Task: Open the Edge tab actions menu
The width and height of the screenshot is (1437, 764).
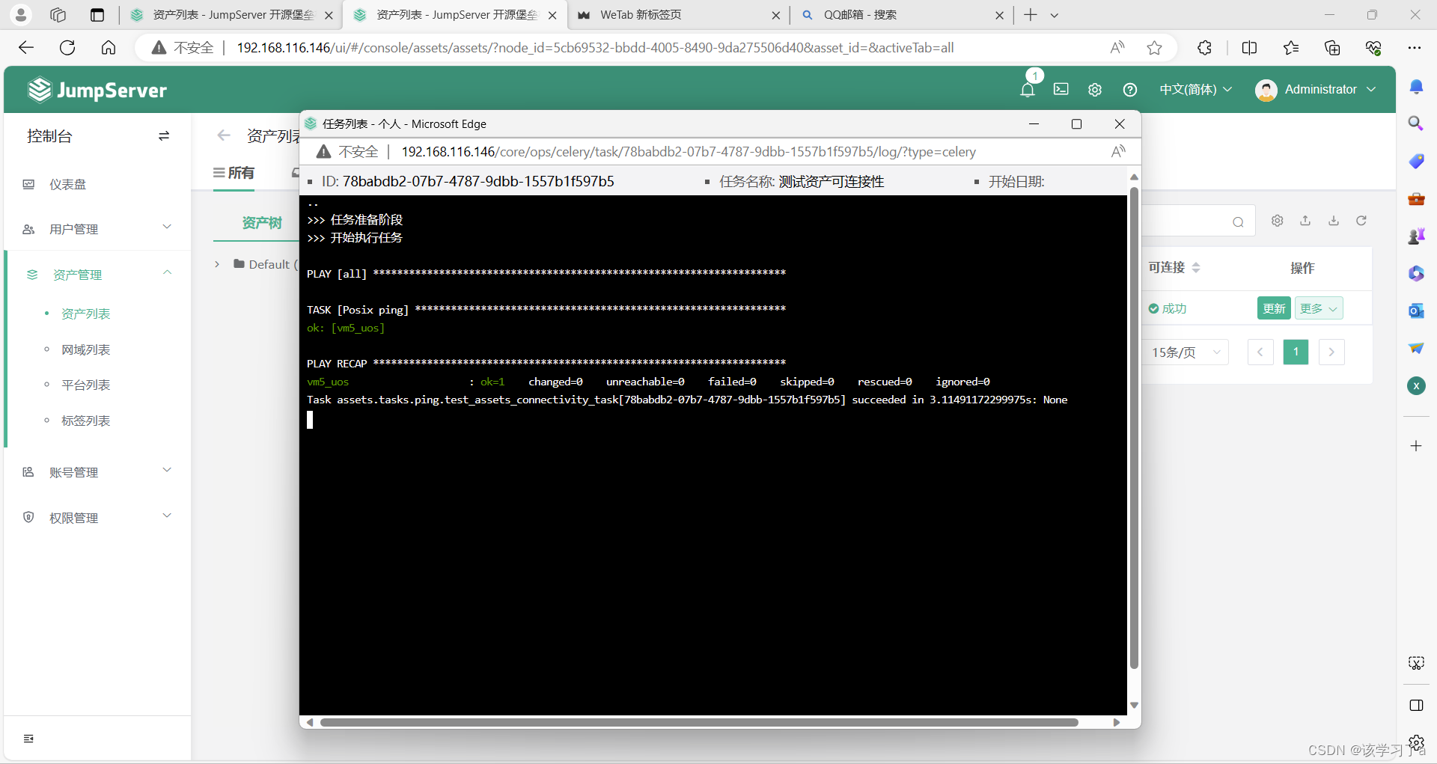Action: tap(1055, 15)
